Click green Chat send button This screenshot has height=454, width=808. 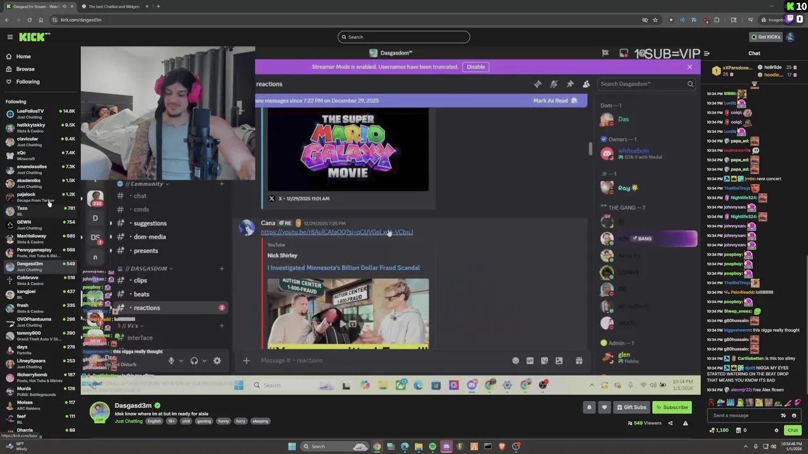click(x=793, y=431)
